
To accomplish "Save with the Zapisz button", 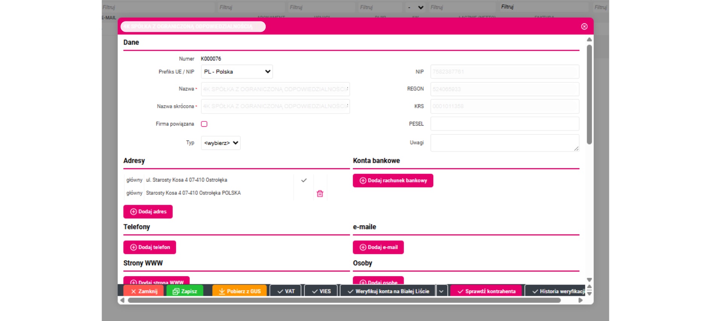I will pyautogui.click(x=184, y=291).
